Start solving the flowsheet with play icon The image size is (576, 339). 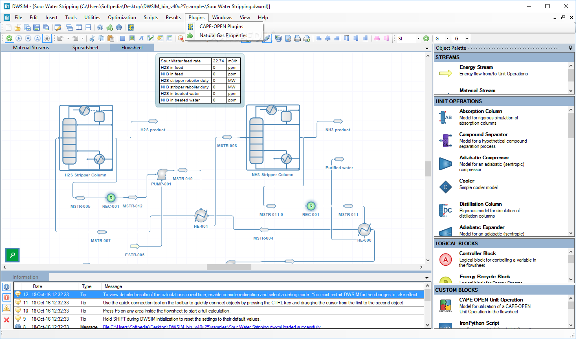(19, 38)
